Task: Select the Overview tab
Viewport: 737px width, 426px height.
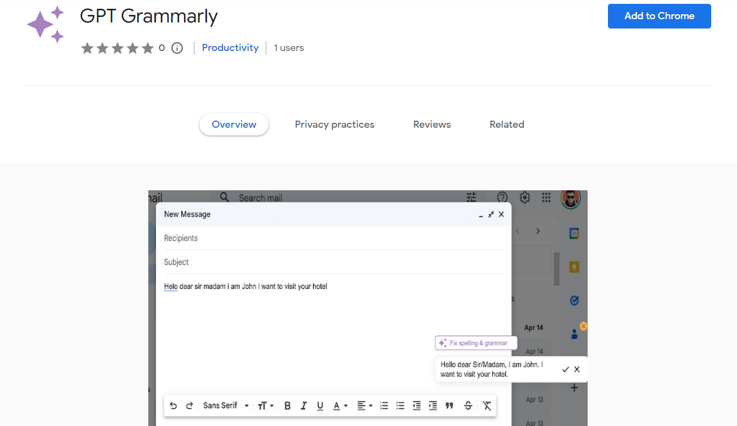Action: [234, 124]
